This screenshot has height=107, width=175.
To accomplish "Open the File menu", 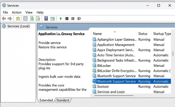I will [x=5, y=12].
